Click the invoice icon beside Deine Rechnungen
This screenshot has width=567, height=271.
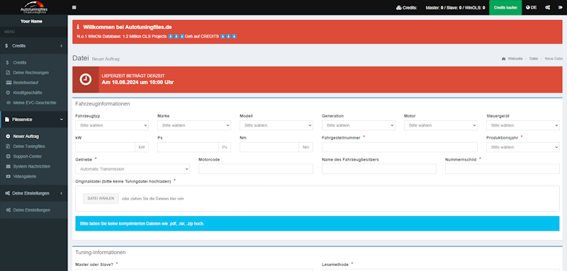(9, 73)
